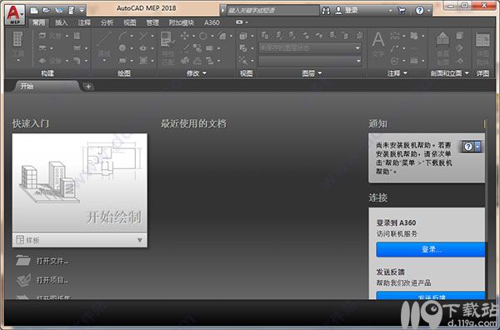Open the AutoCAD MEP application menu button

(x=15, y=15)
